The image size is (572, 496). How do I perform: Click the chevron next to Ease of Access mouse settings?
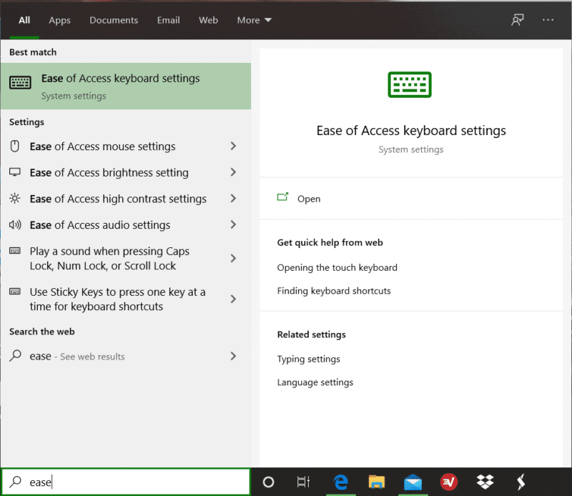pos(234,147)
